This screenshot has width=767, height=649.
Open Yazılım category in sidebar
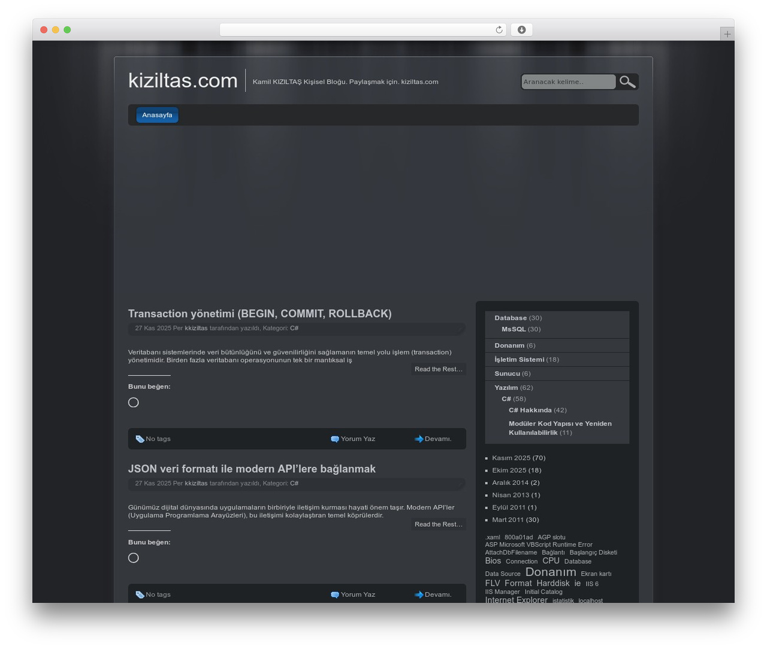506,387
